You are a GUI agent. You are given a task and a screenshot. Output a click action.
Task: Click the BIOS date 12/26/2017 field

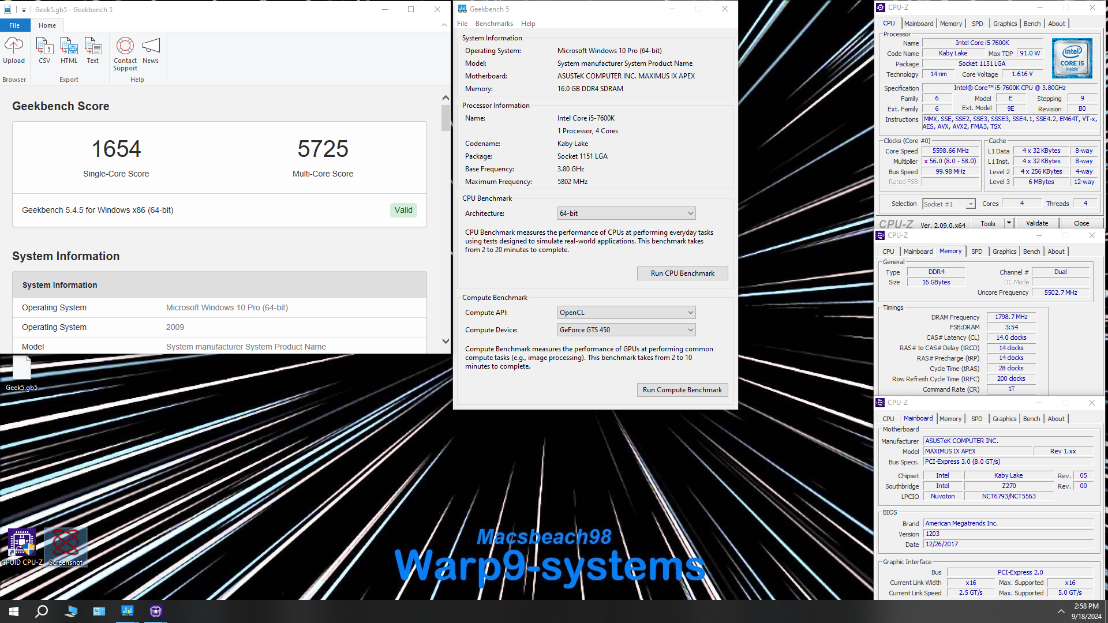[1008, 545]
